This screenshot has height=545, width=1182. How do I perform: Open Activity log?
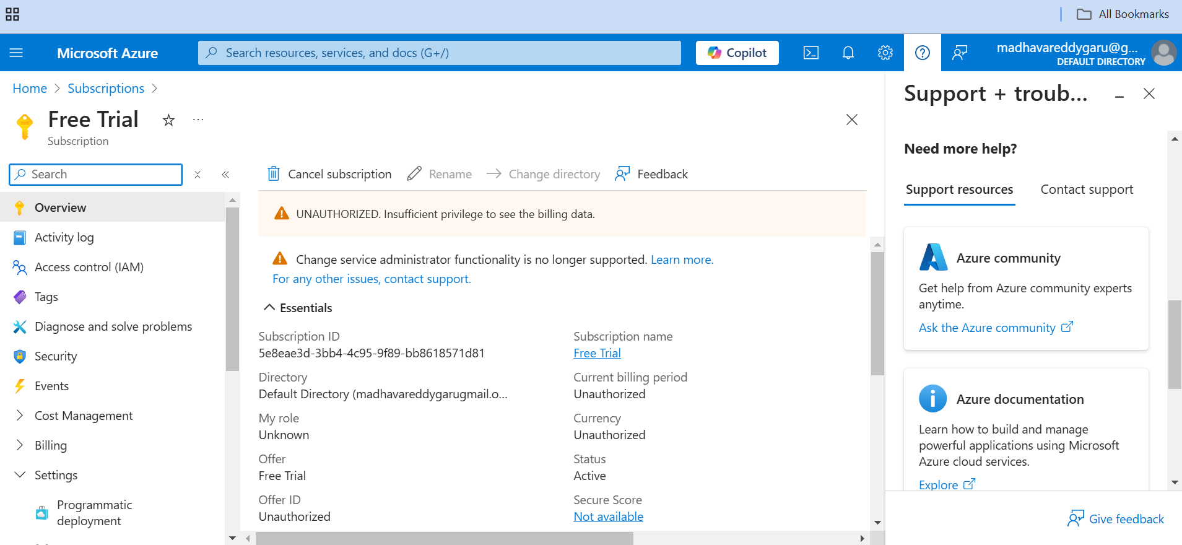pos(112,237)
